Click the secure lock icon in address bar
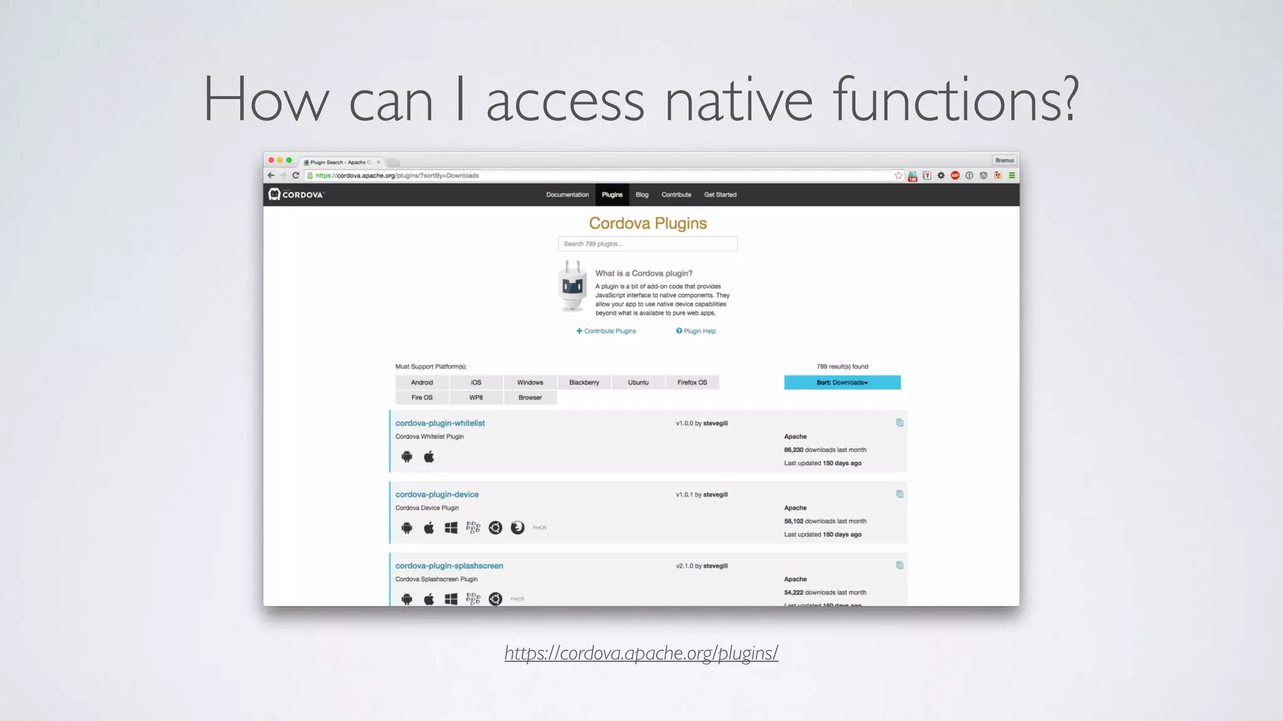This screenshot has width=1283, height=721. pyautogui.click(x=310, y=176)
